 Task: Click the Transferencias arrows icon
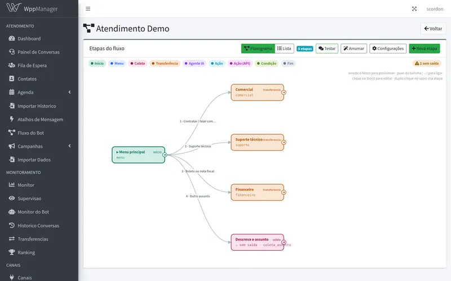pos(11,238)
